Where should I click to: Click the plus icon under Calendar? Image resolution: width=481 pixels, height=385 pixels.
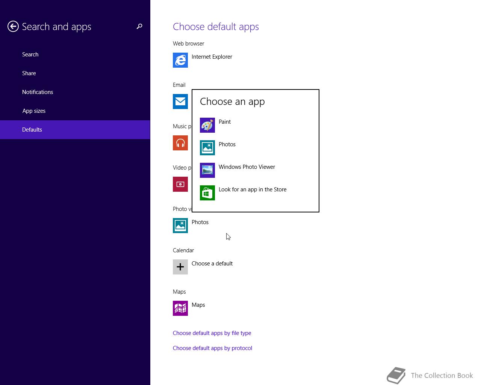[x=180, y=267]
